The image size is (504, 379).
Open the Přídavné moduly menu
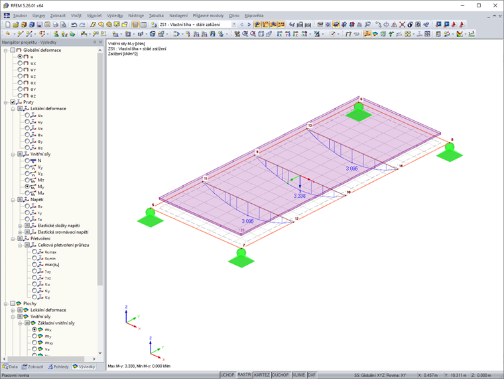pyautogui.click(x=208, y=15)
